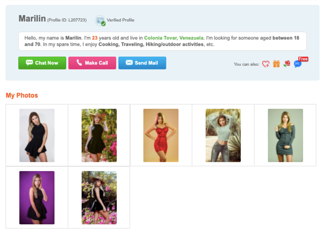
Task: Send a free Hi via the blue bubble icon
Action: [x=298, y=64]
